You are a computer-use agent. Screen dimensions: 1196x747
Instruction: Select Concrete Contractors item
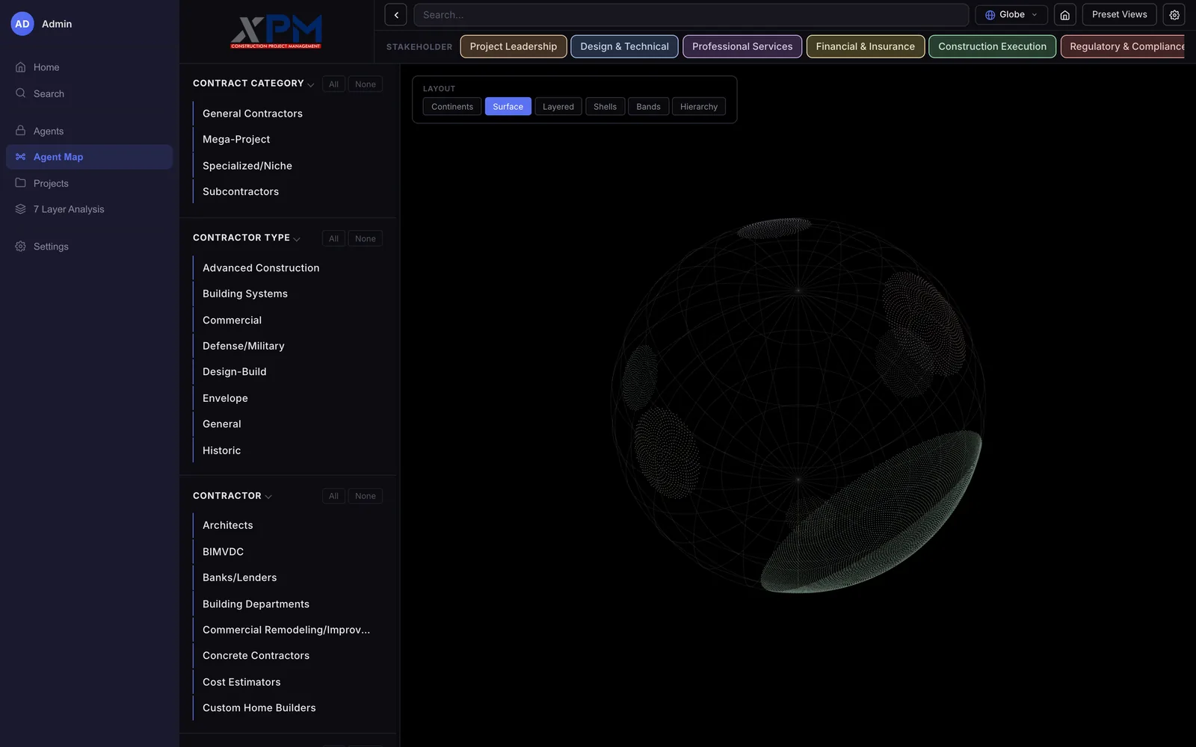(x=287, y=656)
